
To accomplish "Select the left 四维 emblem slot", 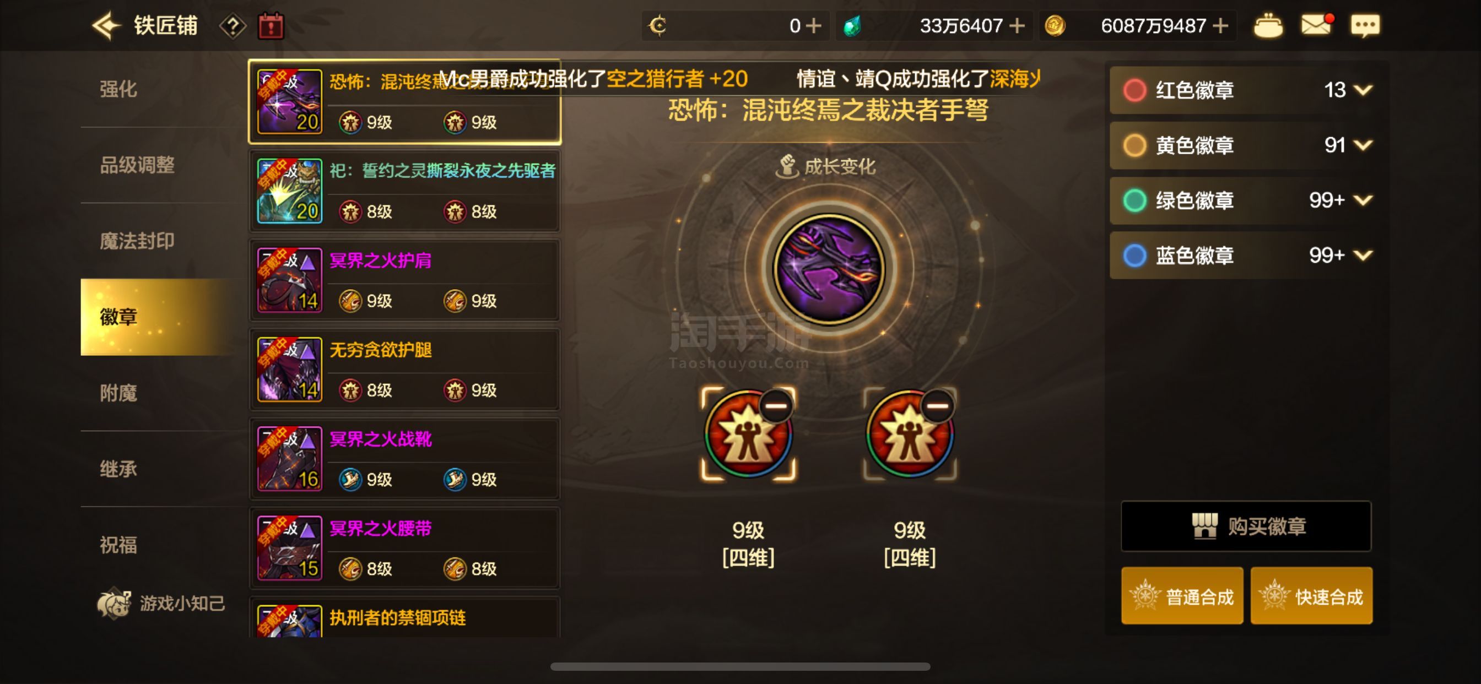I will pyautogui.click(x=748, y=433).
